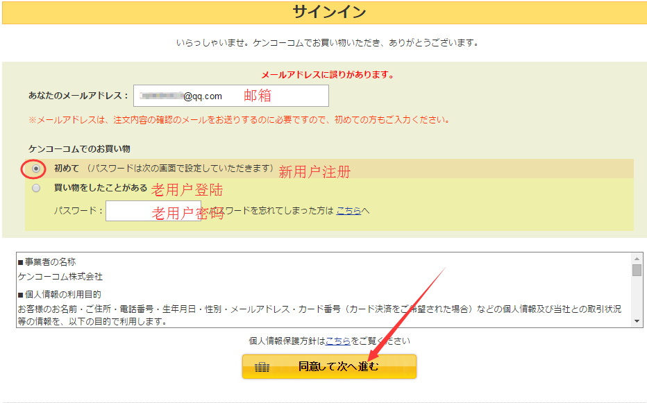647x403 pixels.
Task: Click the 買い物をしたことがある label text
Action: point(100,188)
